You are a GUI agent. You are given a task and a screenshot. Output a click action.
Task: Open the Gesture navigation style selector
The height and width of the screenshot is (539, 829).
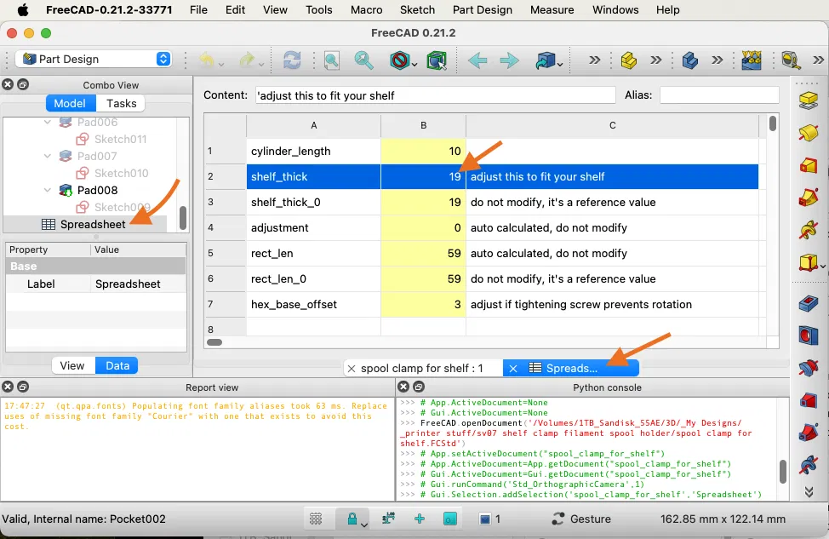581,519
